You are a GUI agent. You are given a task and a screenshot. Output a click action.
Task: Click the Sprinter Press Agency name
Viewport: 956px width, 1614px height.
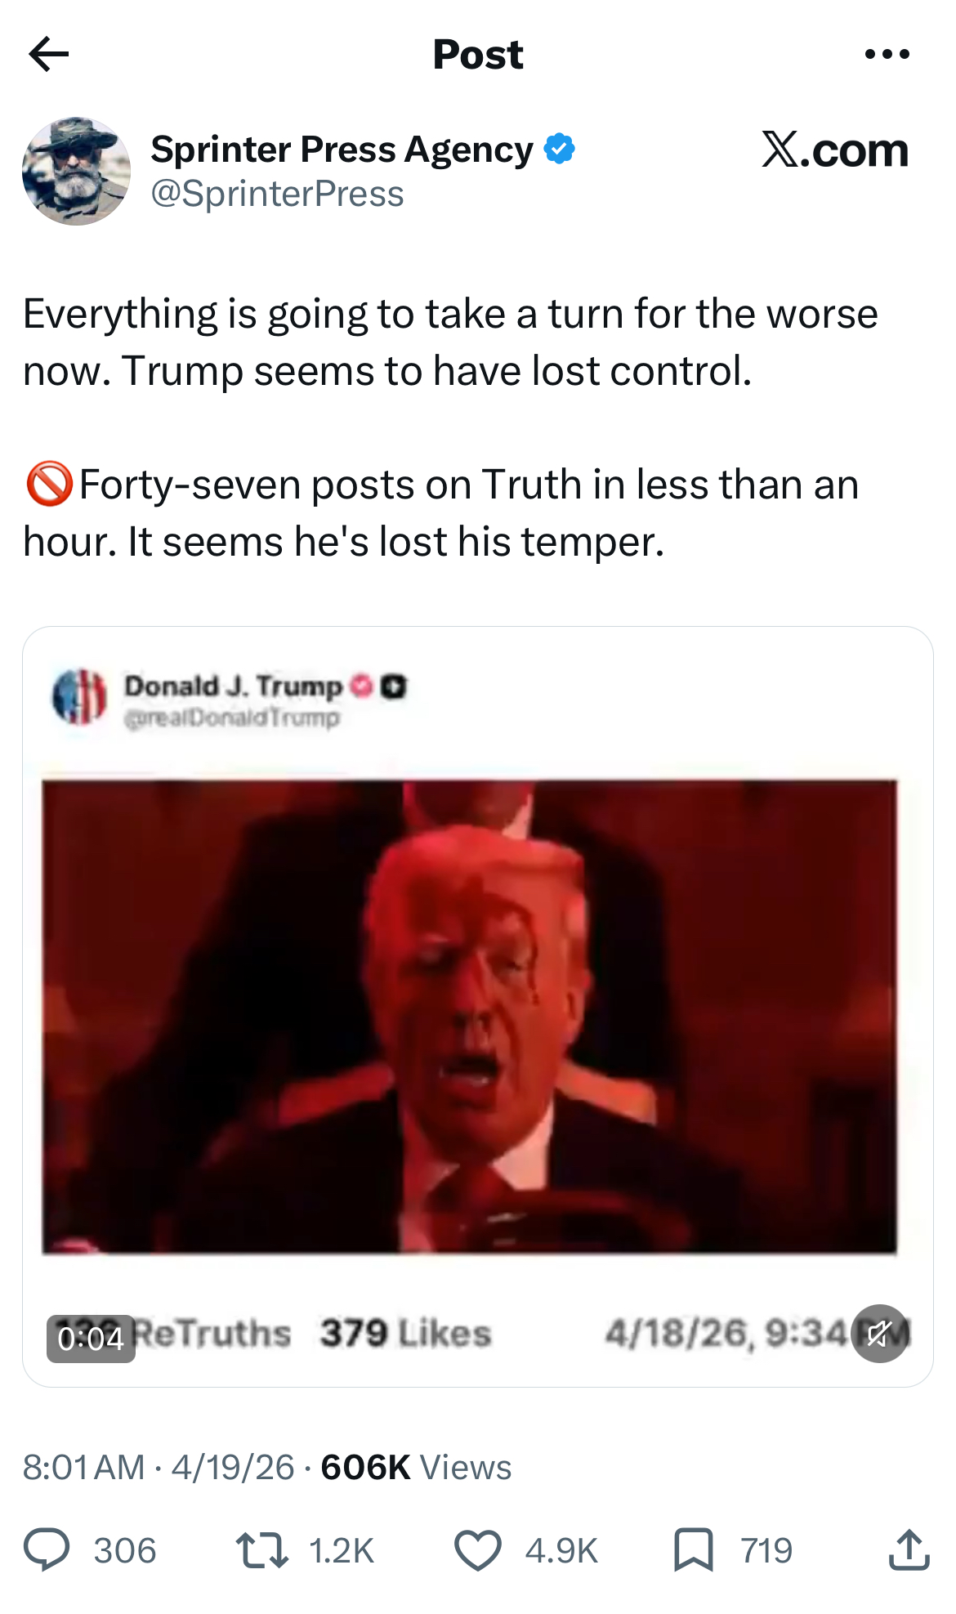click(342, 149)
